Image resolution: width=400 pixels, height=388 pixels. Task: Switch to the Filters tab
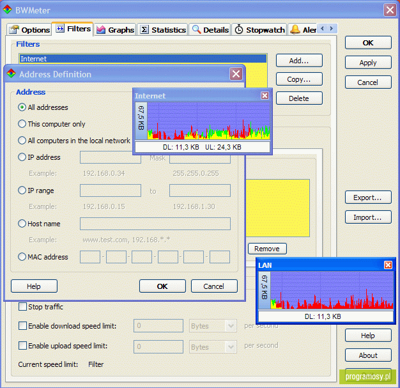click(73, 29)
